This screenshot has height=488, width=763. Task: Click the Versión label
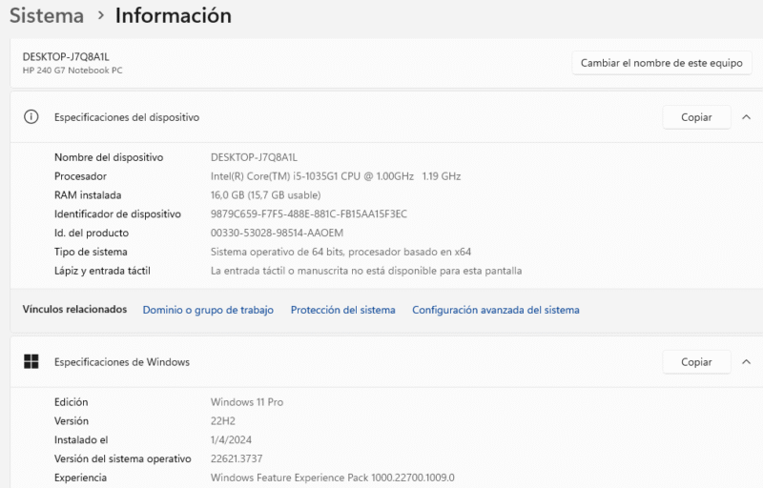pos(71,421)
